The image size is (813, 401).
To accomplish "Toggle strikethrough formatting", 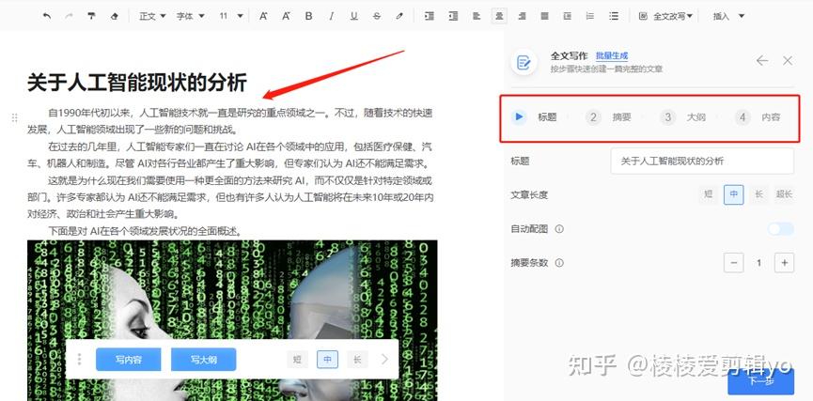I will click(x=377, y=16).
